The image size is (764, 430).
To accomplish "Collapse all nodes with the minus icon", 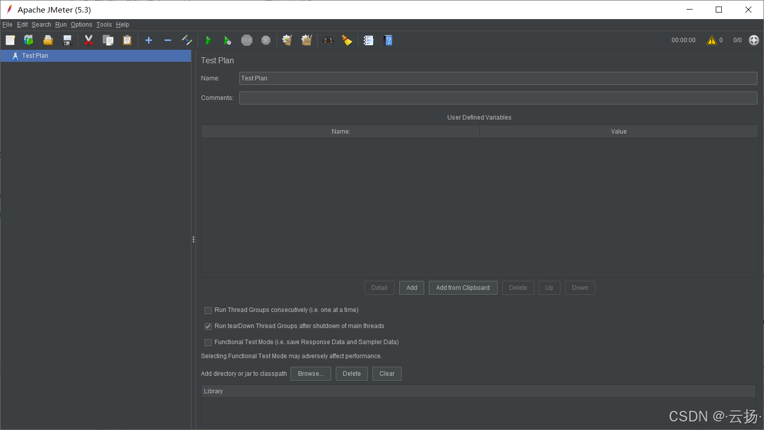I will (168, 40).
